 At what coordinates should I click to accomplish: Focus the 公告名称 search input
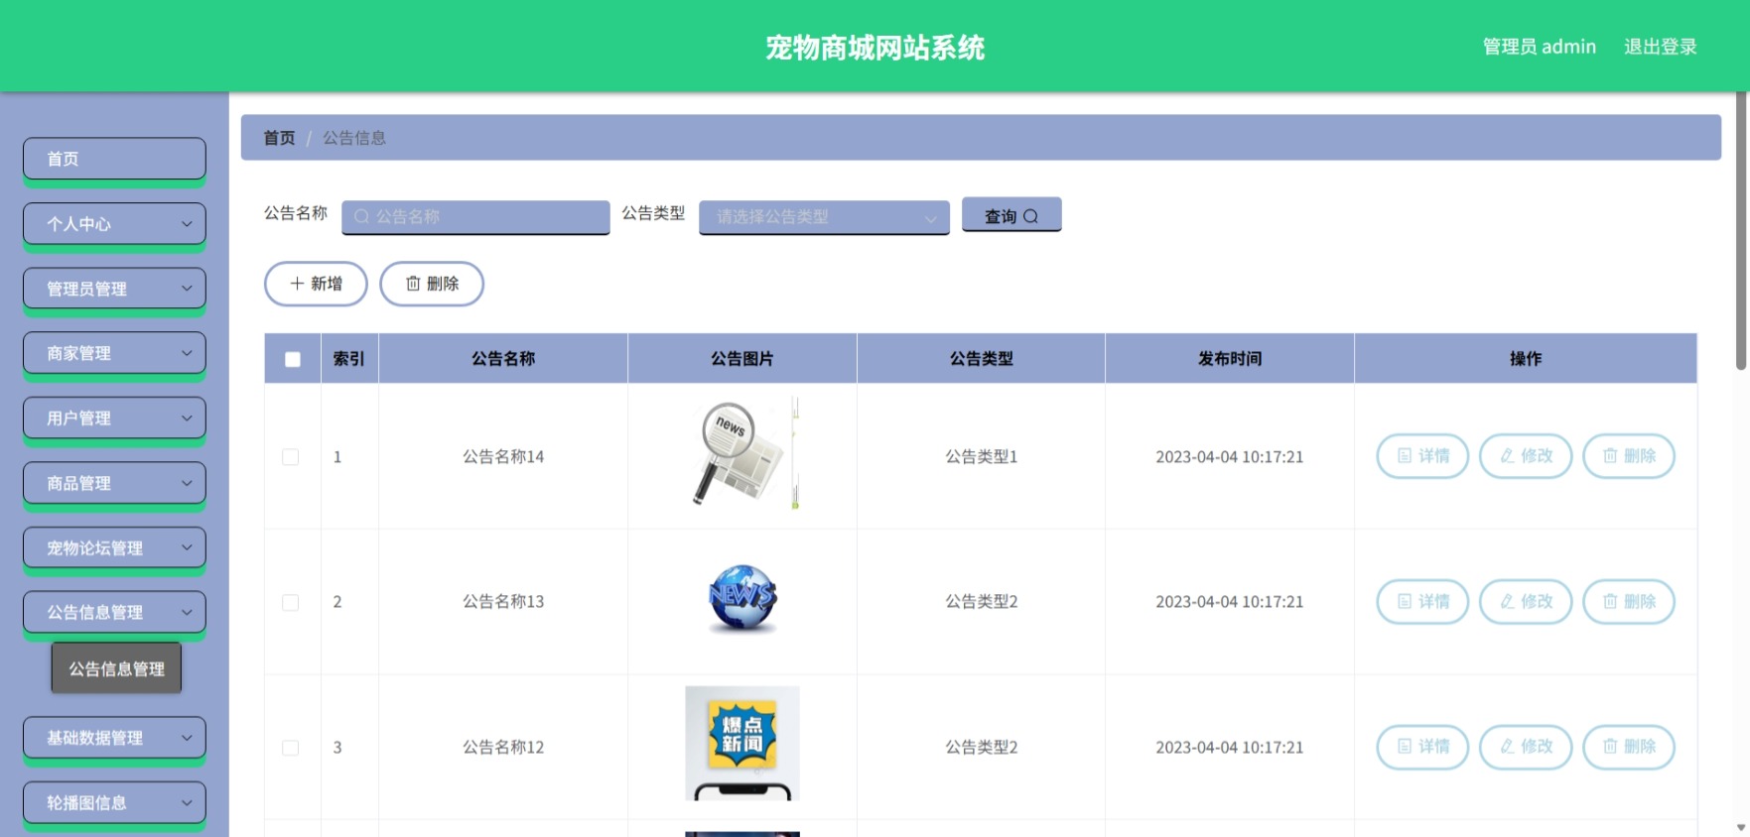[475, 217]
